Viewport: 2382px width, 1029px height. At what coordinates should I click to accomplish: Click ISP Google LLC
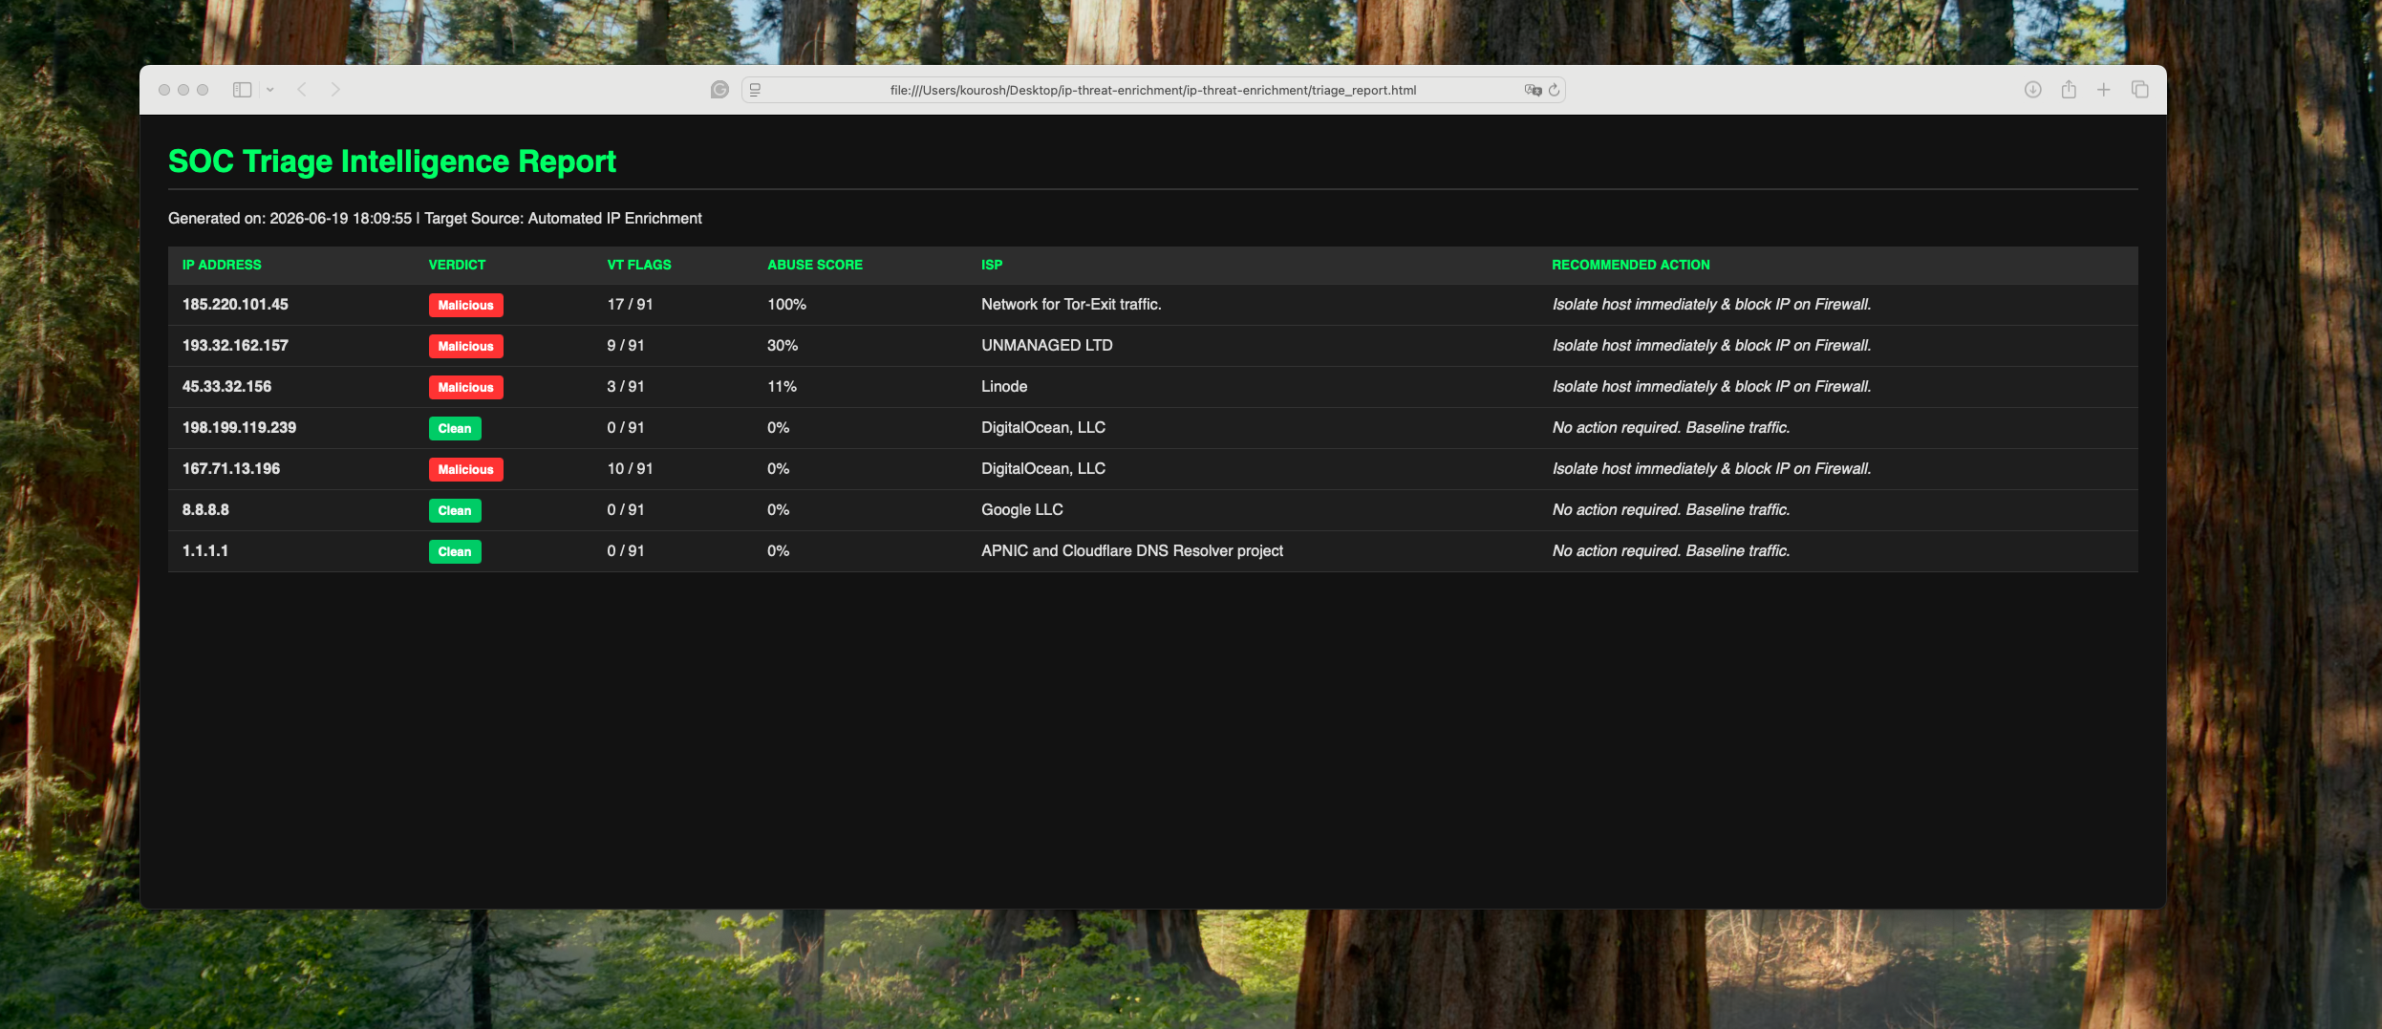pos(1022,509)
